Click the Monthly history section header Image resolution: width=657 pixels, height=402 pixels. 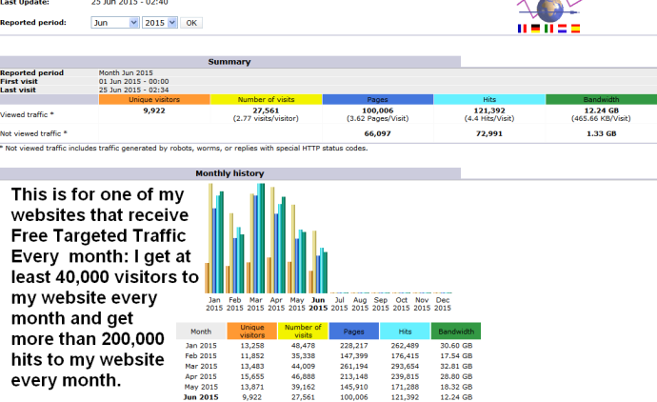click(x=229, y=173)
